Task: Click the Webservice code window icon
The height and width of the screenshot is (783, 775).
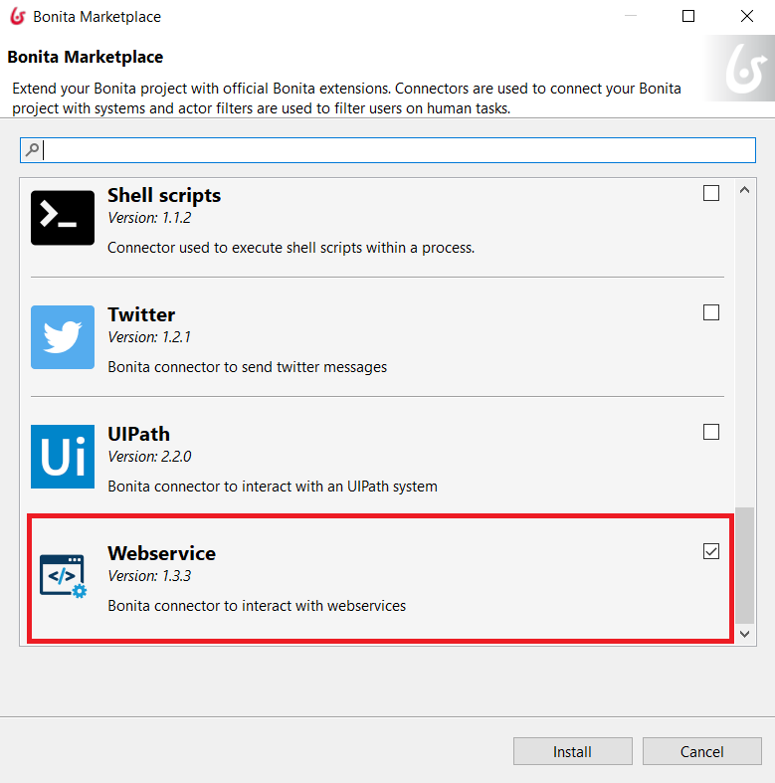Action: tap(63, 576)
